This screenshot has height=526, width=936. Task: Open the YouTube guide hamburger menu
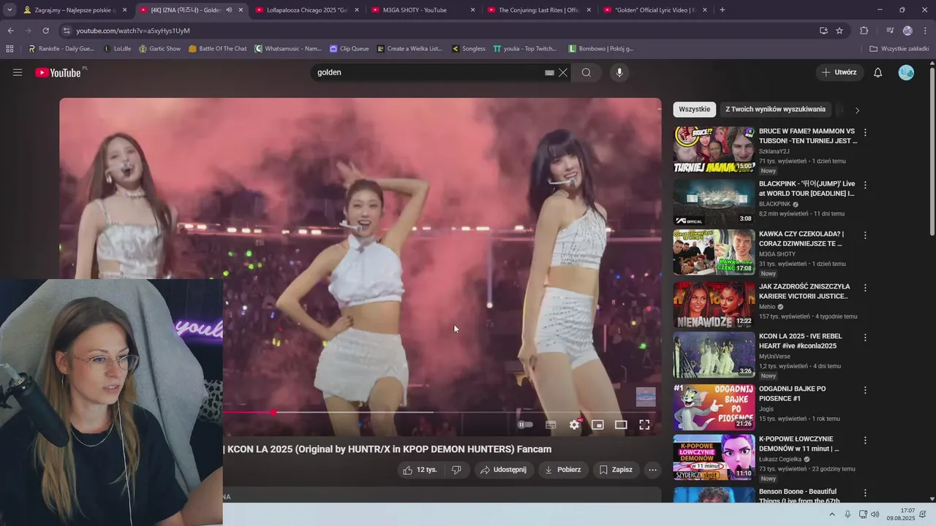(18, 72)
